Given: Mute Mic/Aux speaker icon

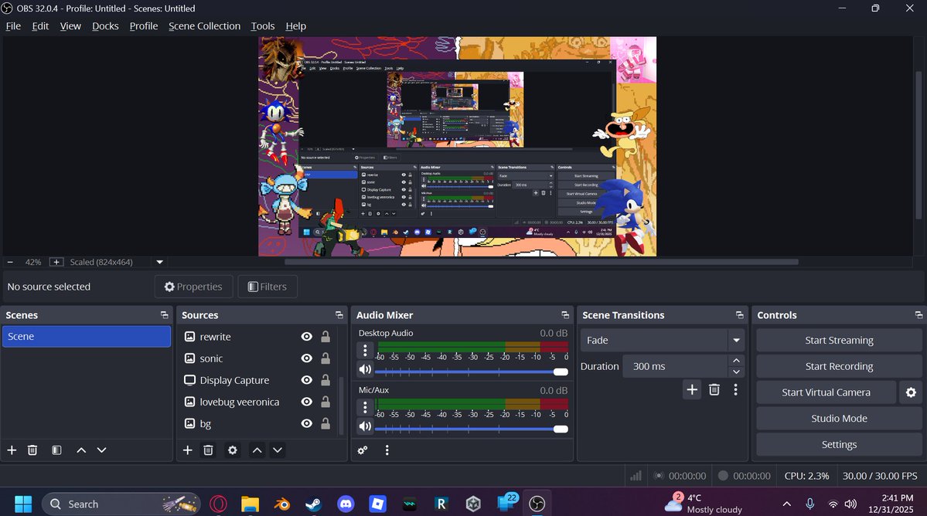Looking at the screenshot, I should pos(365,426).
